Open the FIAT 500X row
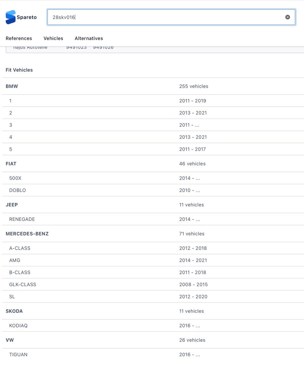Viewport: 304px width, 367px height. coord(153,178)
